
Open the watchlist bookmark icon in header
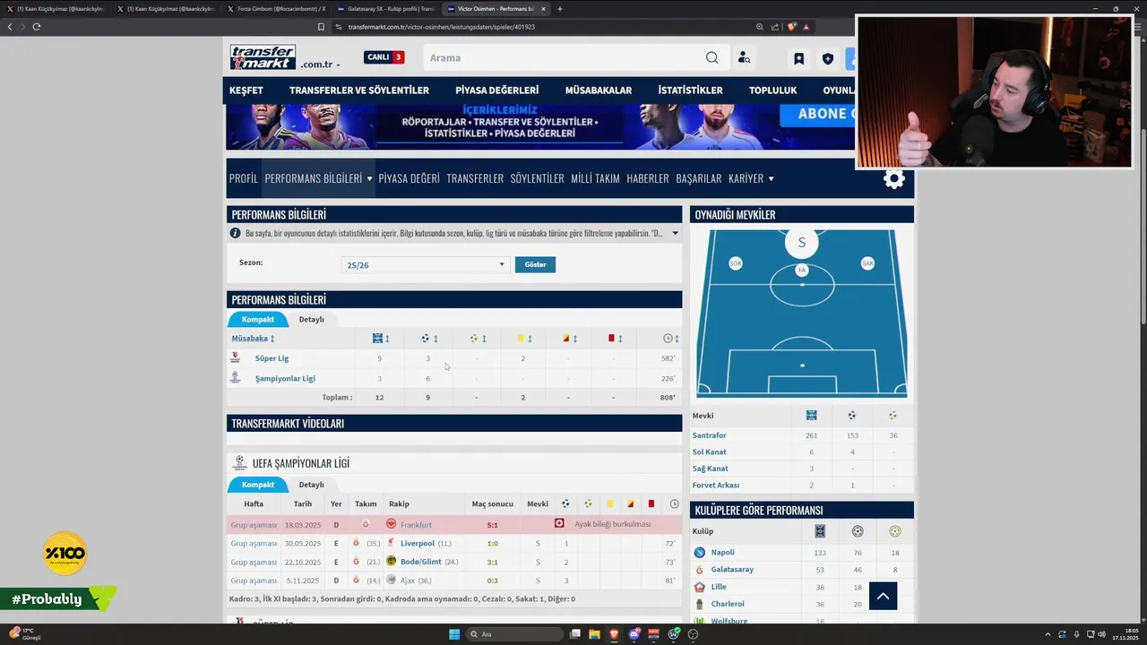pos(798,59)
